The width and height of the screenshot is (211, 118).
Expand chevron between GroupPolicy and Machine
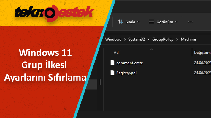pos(177,39)
